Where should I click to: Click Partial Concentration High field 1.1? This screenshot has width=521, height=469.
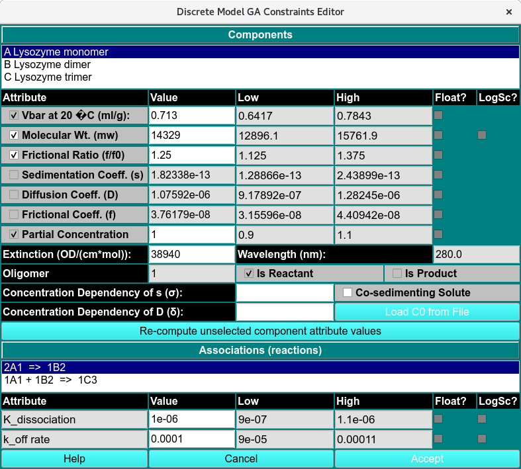click(x=383, y=235)
